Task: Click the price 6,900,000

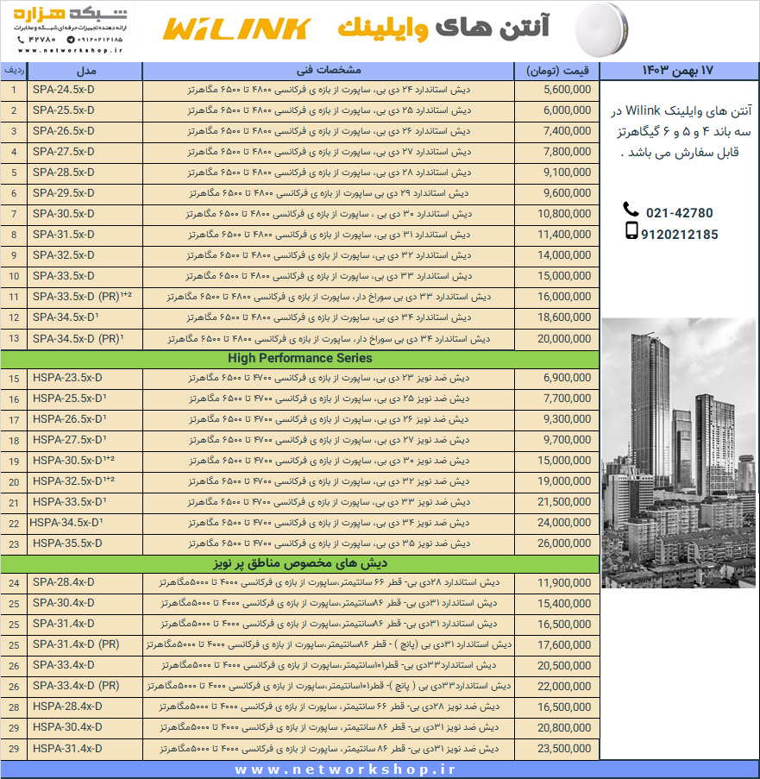Action: (568, 378)
